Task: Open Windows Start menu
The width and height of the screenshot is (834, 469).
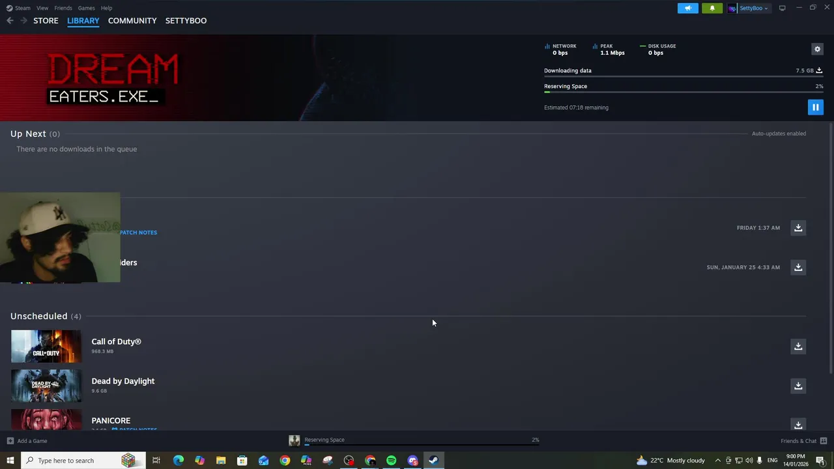Action: 10,461
